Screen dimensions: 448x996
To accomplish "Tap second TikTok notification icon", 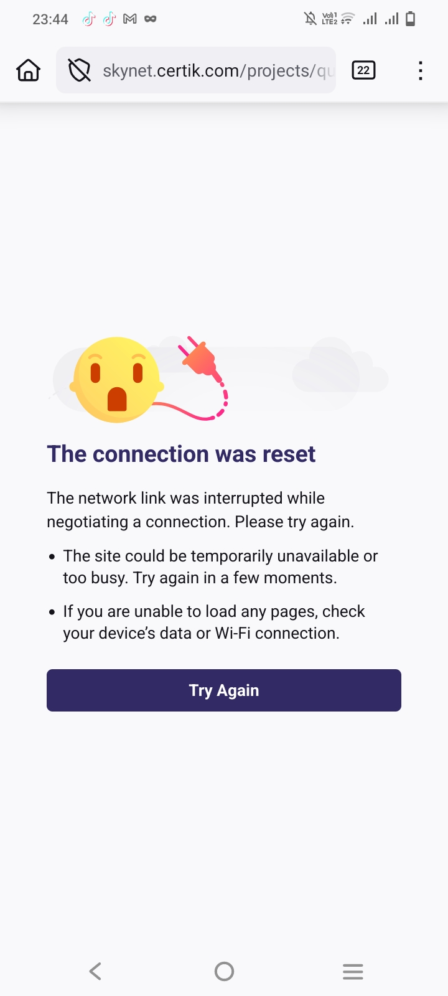I will point(109,19).
